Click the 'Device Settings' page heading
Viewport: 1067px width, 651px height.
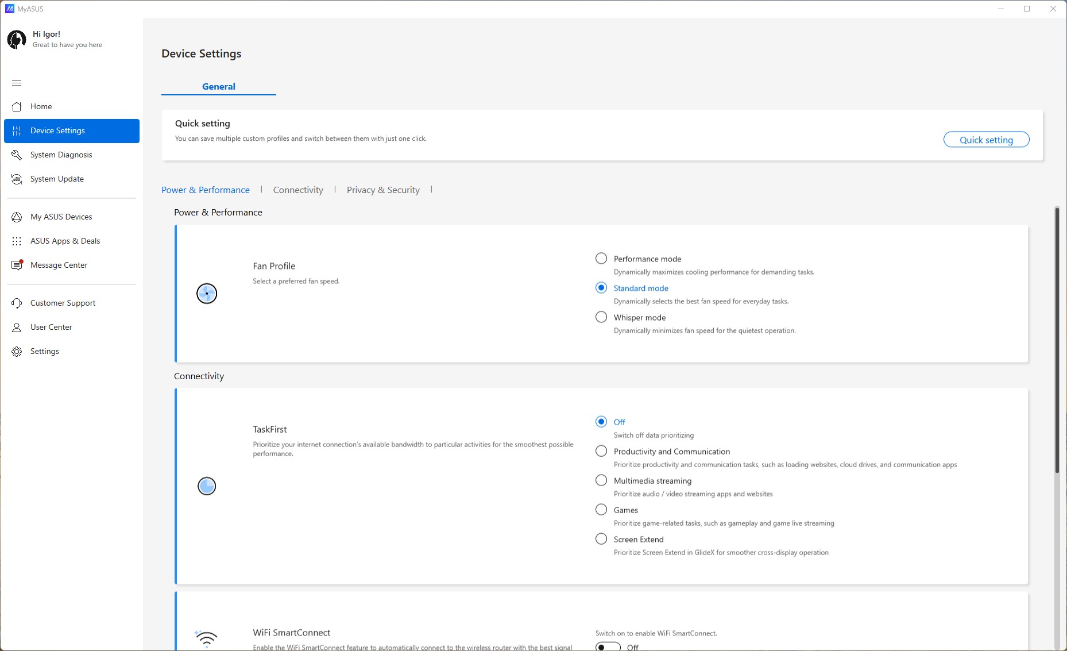pyautogui.click(x=201, y=53)
